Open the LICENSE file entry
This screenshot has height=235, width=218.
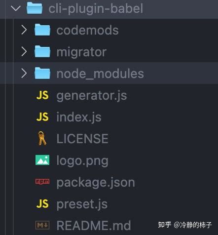point(82,139)
